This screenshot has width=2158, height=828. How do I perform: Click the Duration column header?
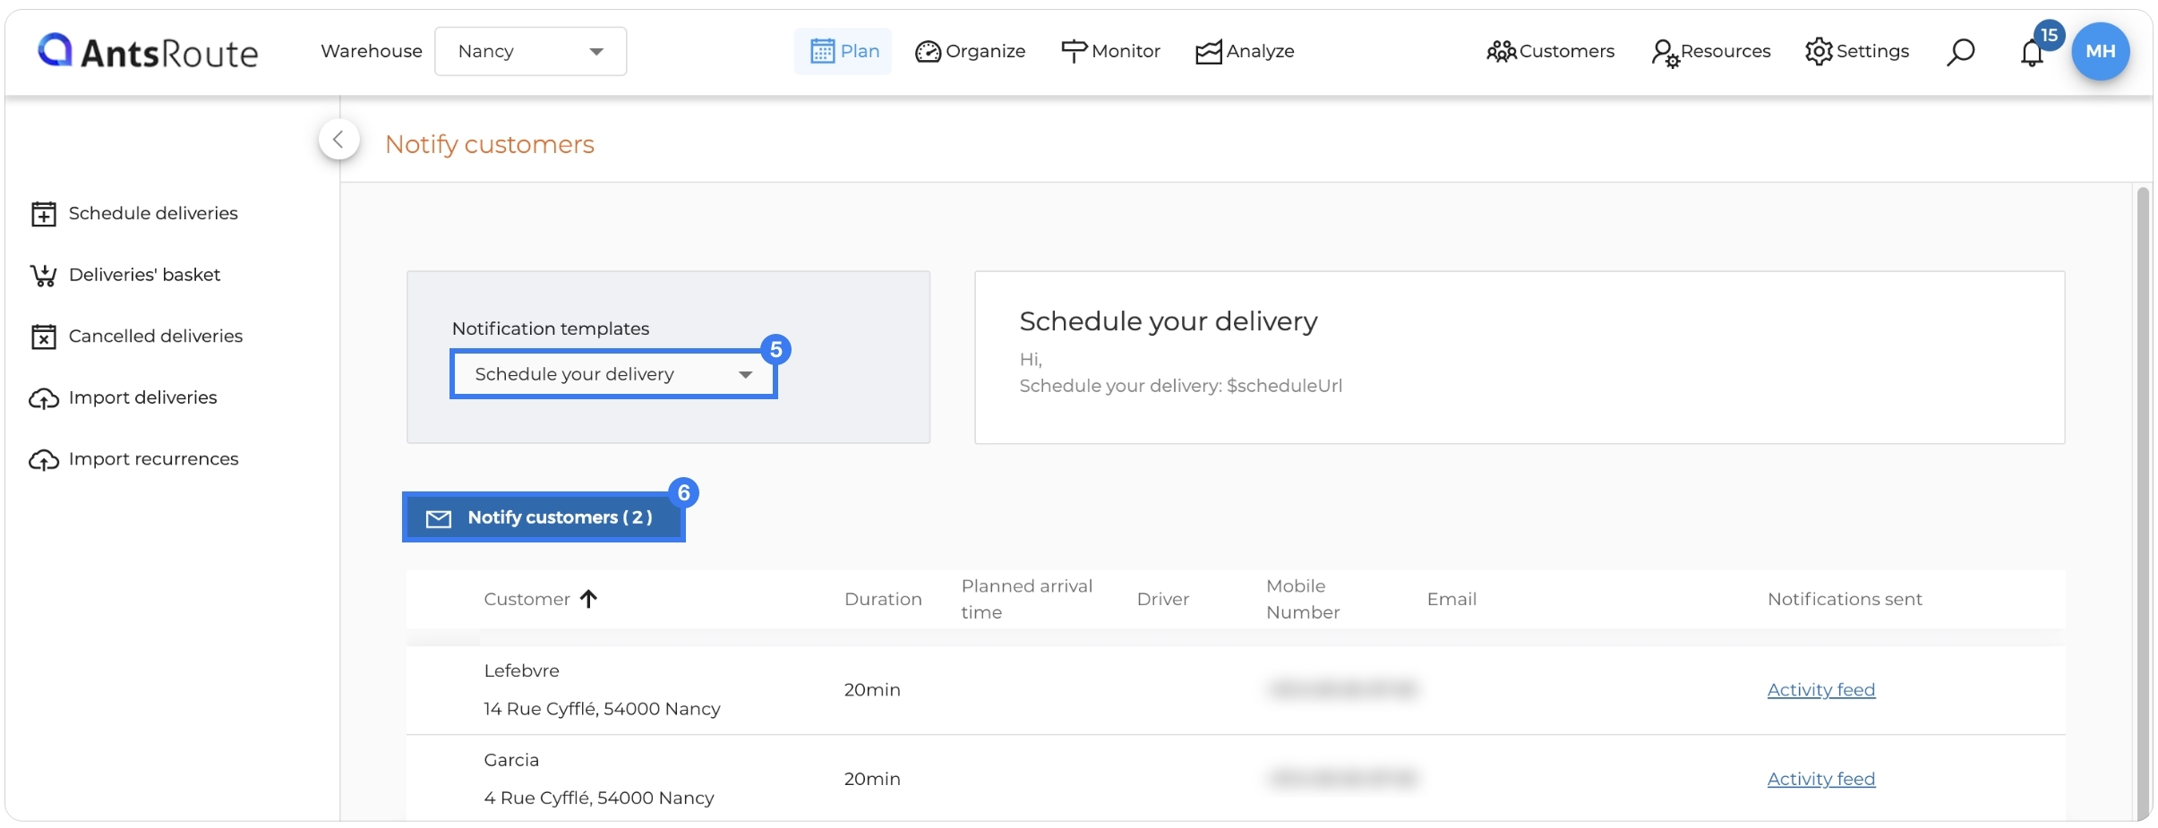click(883, 599)
